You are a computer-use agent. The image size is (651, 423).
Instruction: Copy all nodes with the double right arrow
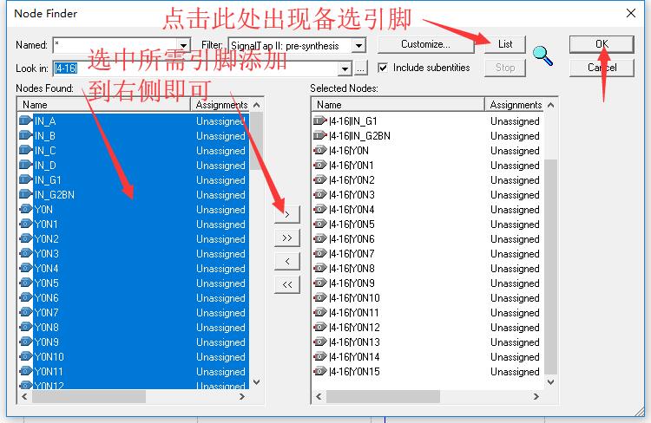pos(287,238)
